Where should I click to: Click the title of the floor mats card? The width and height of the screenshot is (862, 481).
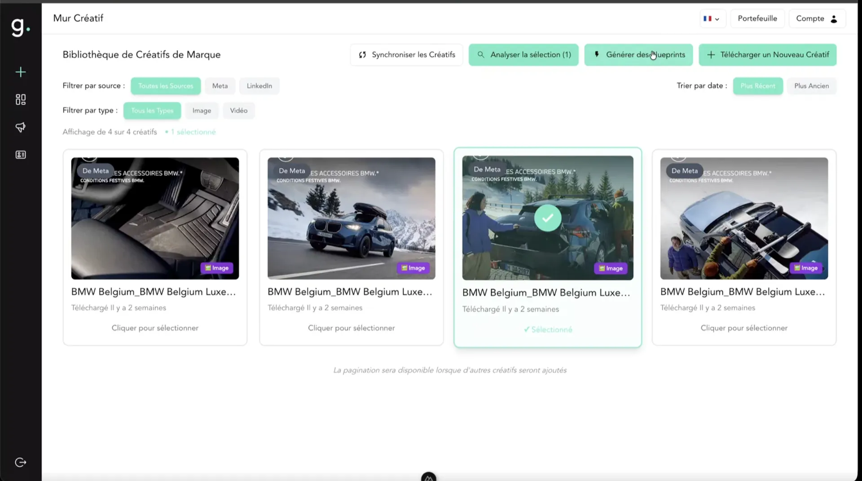pyautogui.click(x=154, y=292)
